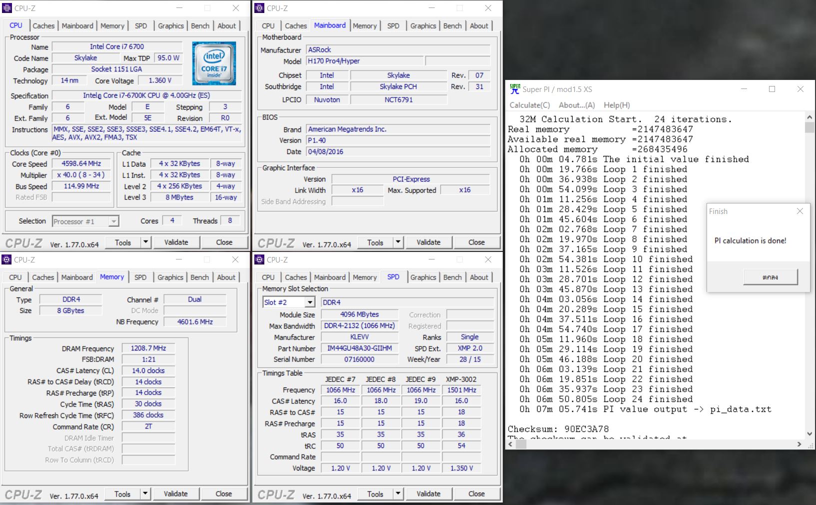The width and height of the screenshot is (816, 505).
Task: Open SPD tab in Memory CPU-Z window
Action: click(x=140, y=277)
